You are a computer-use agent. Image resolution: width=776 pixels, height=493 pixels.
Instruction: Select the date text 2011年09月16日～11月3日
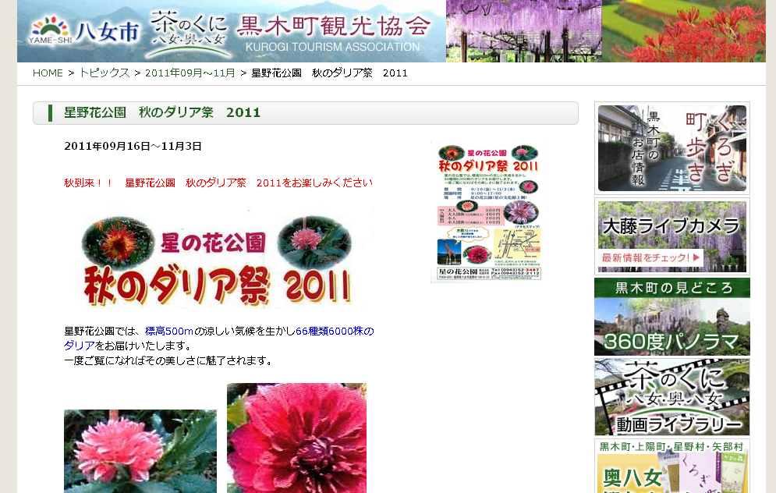coord(133,146)
